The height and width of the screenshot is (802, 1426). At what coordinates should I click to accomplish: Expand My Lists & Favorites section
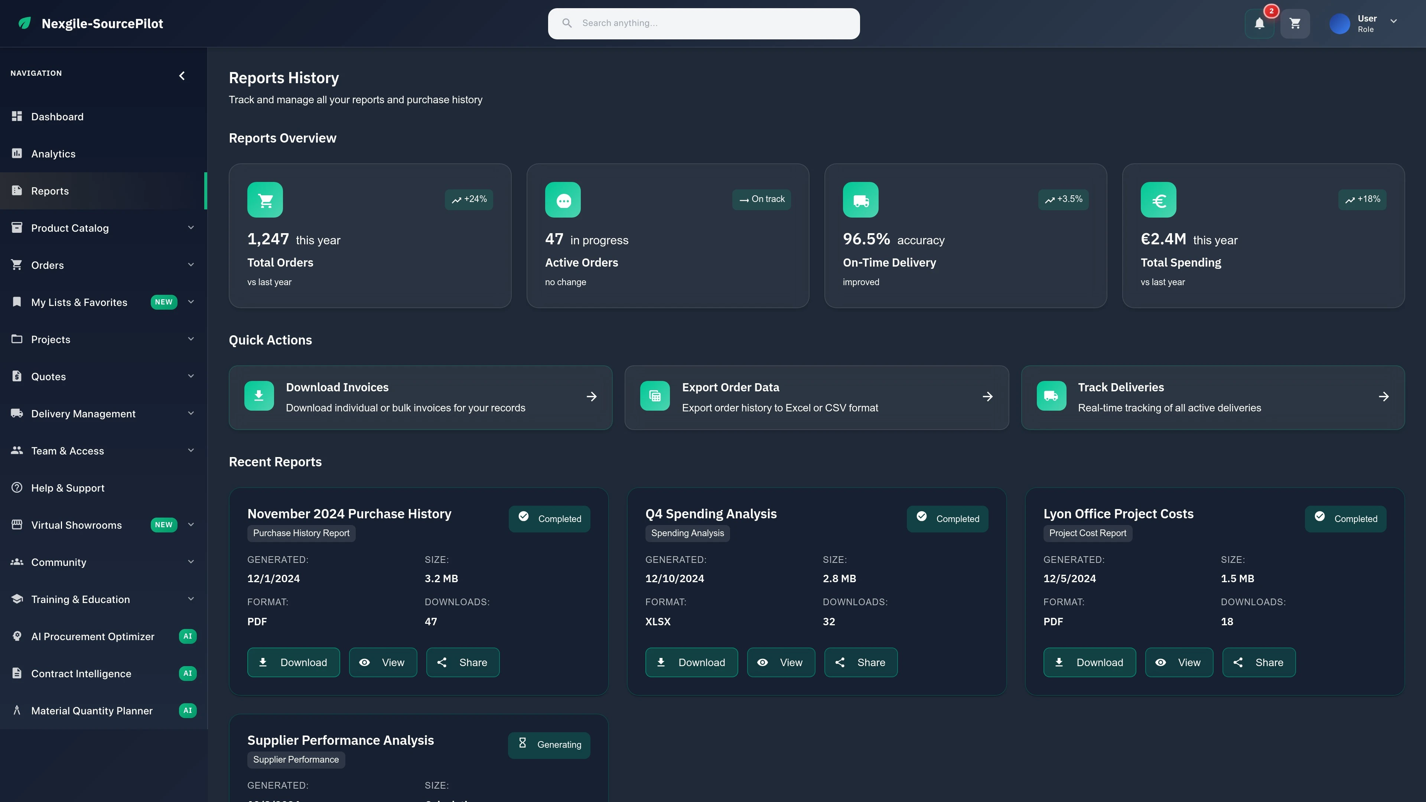[x=191, y=301]
